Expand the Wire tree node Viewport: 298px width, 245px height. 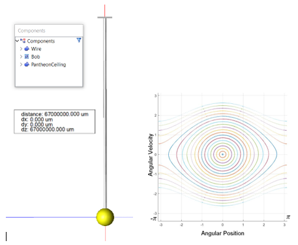[21, 49]
